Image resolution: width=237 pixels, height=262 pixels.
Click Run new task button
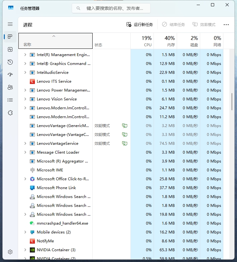click(x=140, y=25)
